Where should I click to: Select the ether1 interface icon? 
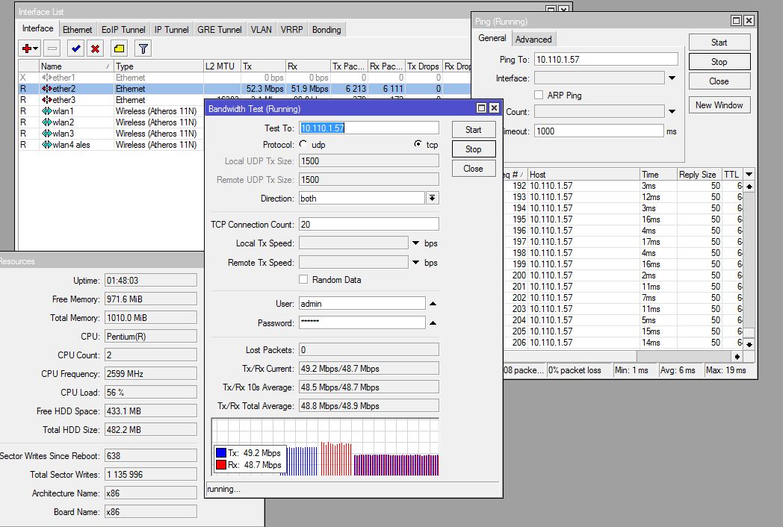(x=47, y=78)
